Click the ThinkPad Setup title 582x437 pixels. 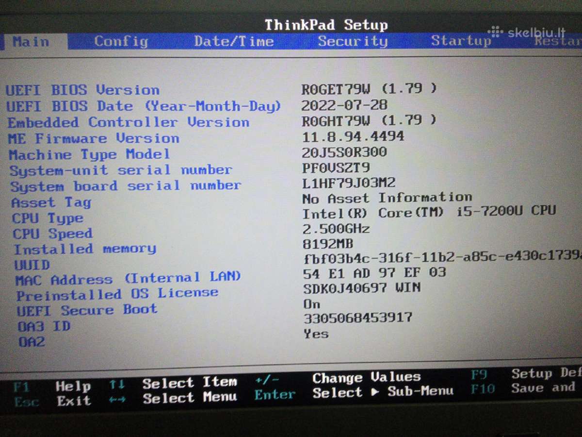tap(326, 25)
